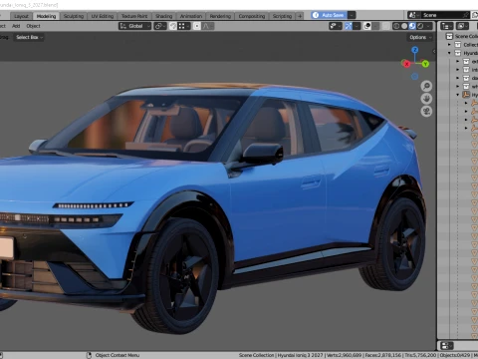The width and height of the screenshot is (478, 359).
Task: Toggle camera view with camera icon
Action: click(x=426, y=111)
